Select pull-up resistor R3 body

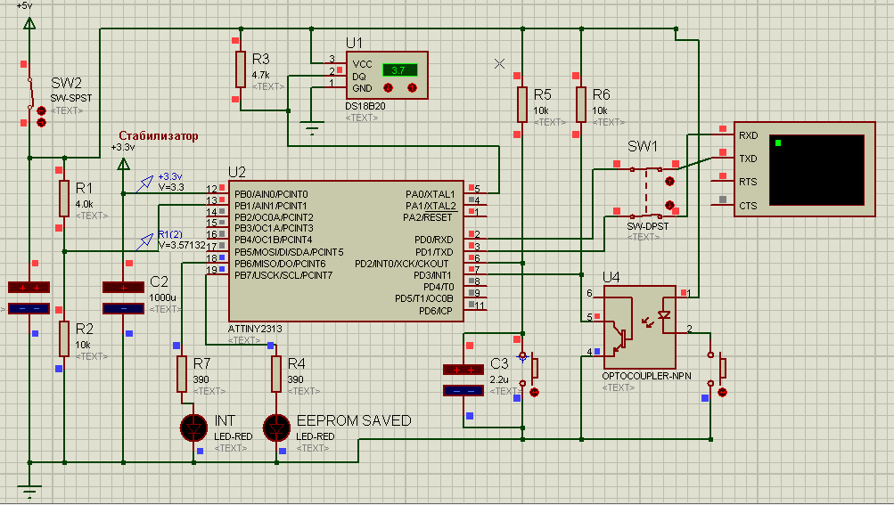pos(241,69)
